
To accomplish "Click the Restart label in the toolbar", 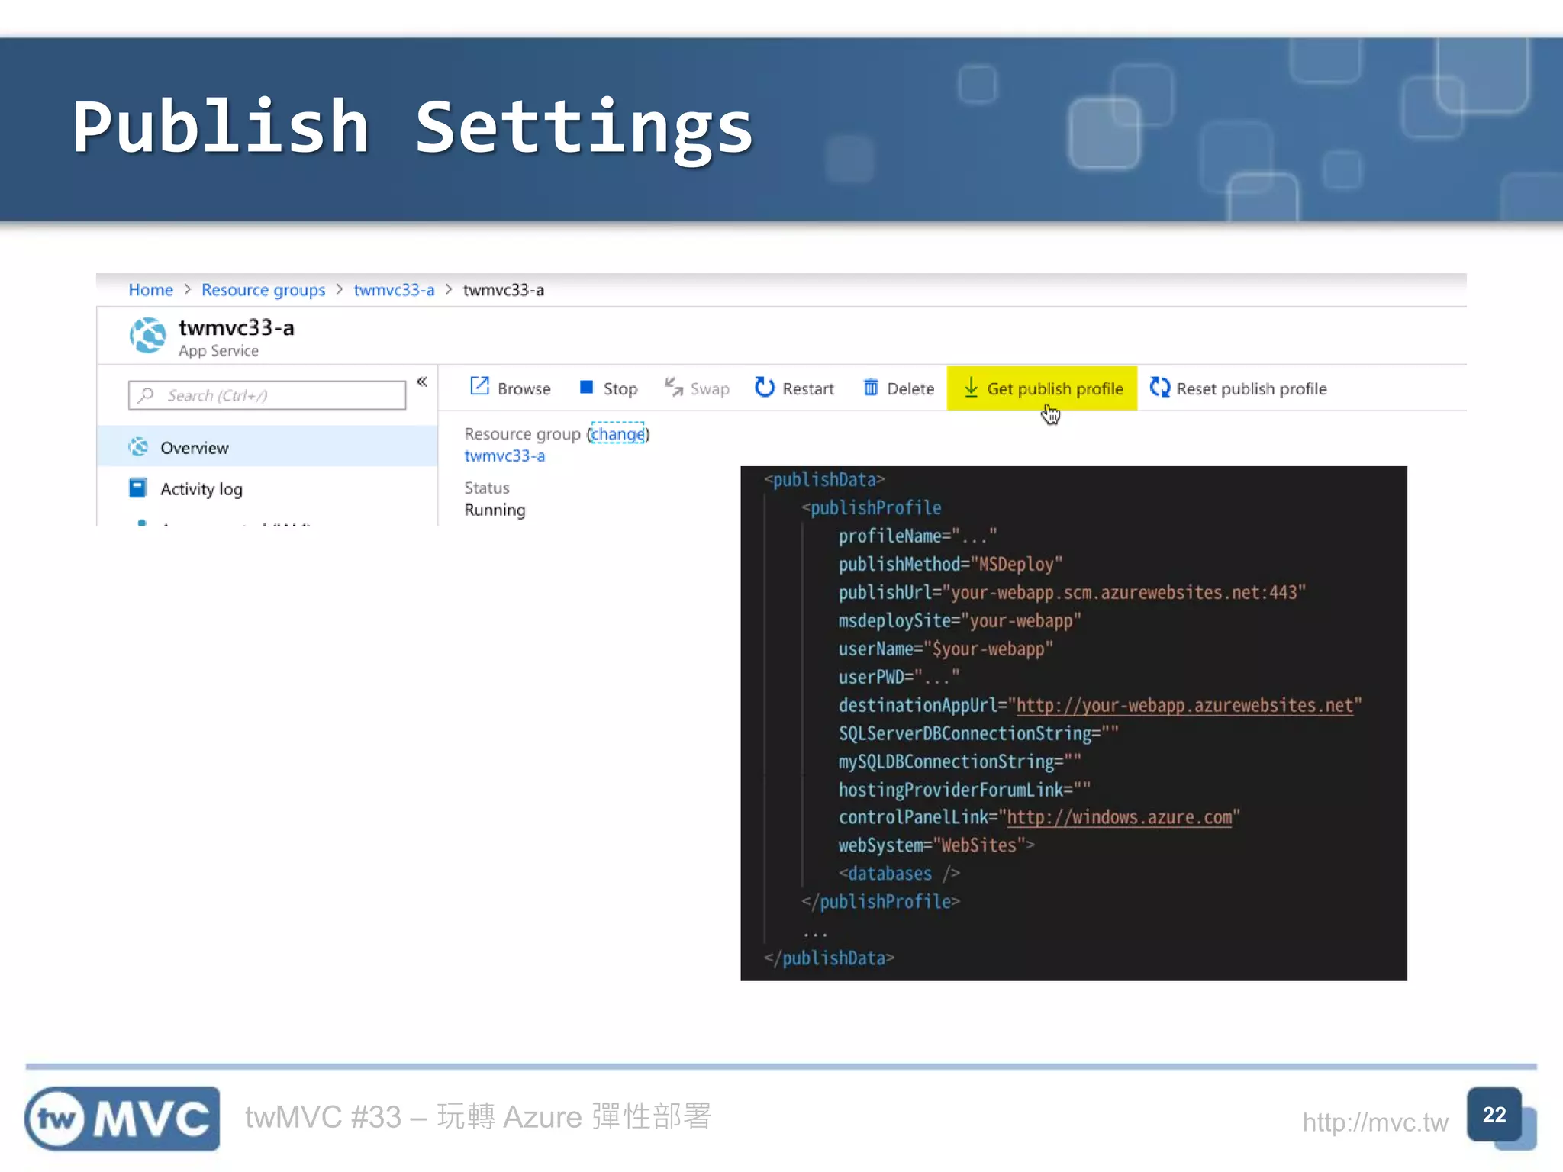I will pyautogui.click(x=807, y=389).
